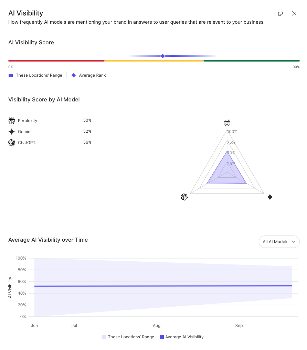Screen dimensions: 307x350
Task: Click the Average Rank legend entry
Action: click(89, 75)
